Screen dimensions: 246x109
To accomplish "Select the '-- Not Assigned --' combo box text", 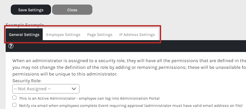I will (x=32, y=89).
